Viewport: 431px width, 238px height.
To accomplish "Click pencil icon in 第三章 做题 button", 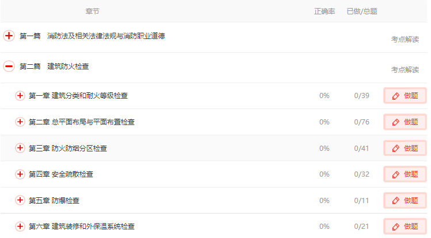I will coord(395,149).
